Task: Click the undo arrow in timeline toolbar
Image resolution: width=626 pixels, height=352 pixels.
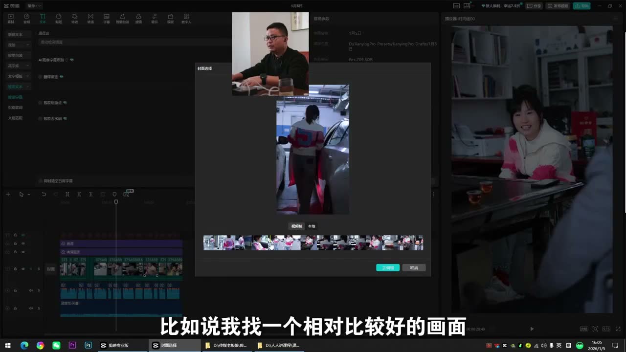Action: tap(44, 194)
